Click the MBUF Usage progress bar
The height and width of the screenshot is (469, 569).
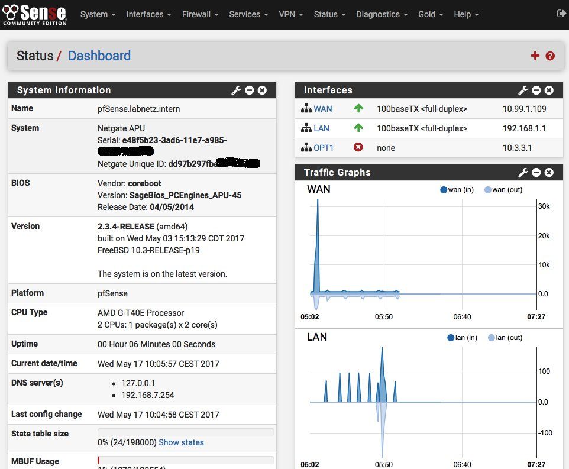point(186,460)
